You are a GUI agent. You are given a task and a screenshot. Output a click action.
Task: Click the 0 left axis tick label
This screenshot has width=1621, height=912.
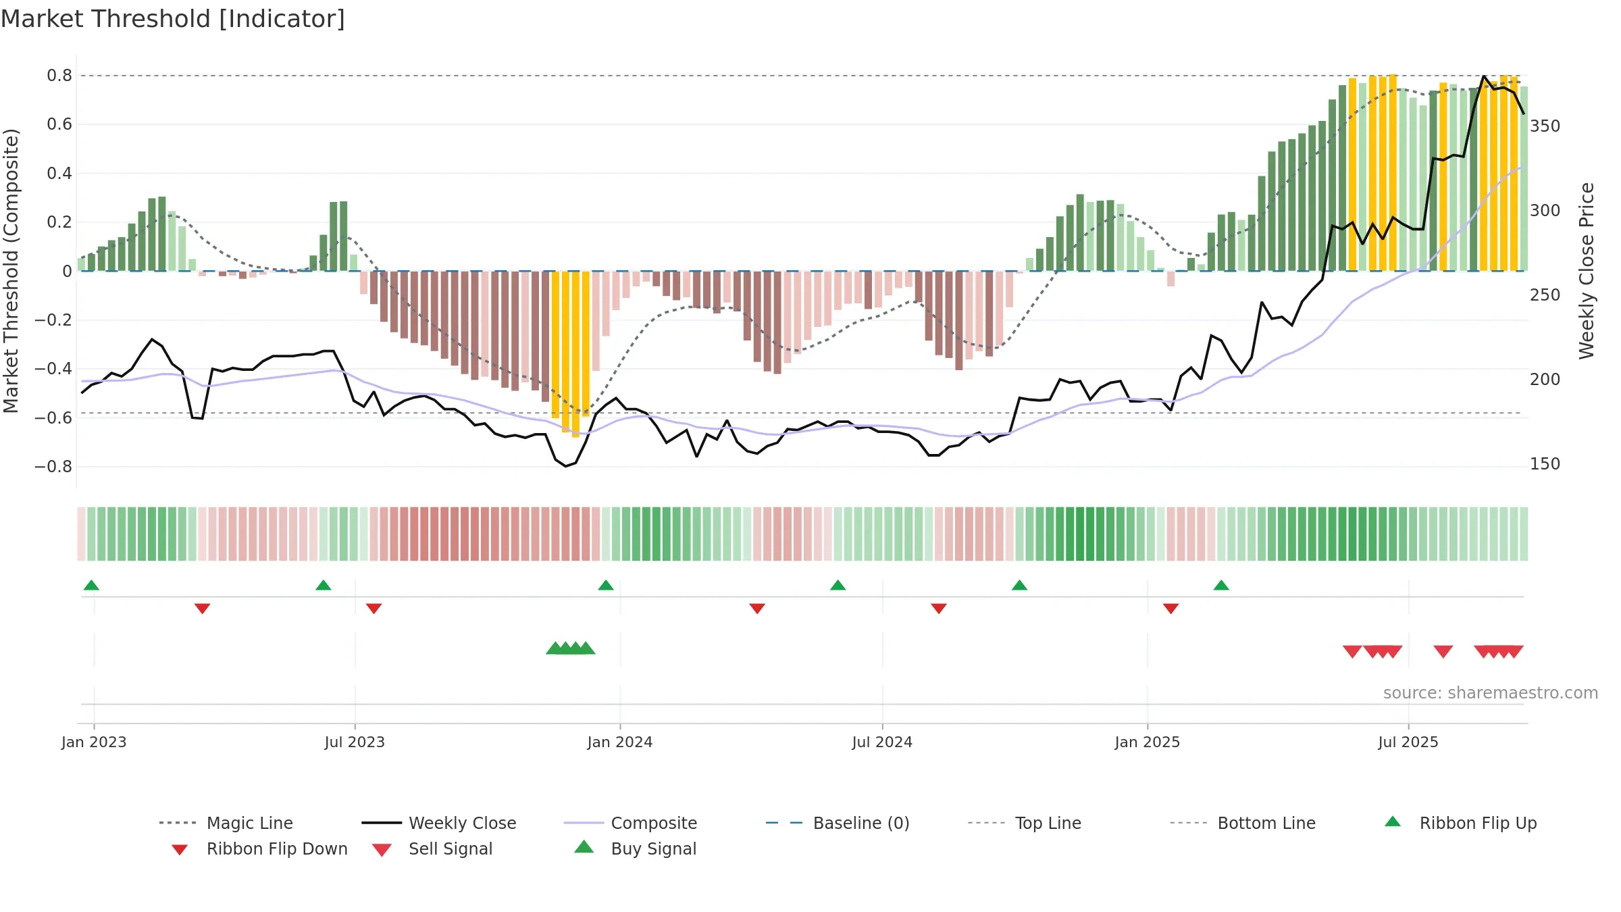tap(67, 271)
